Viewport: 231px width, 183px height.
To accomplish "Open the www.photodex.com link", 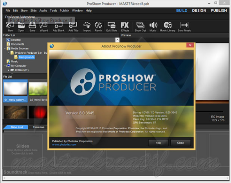I will [64, 145].
